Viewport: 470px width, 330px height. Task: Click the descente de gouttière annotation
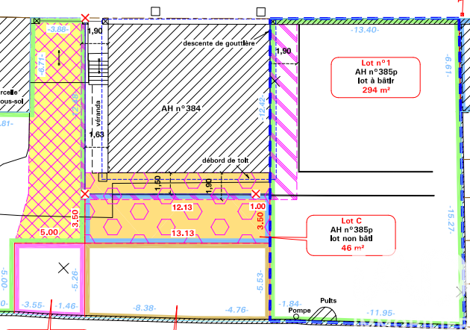[x=219, y=43]
